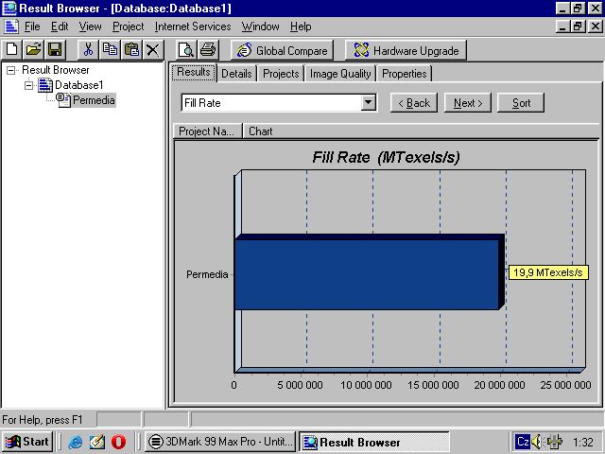
Task: Click the Paste clipboard icon
Action: pos(131,49)
